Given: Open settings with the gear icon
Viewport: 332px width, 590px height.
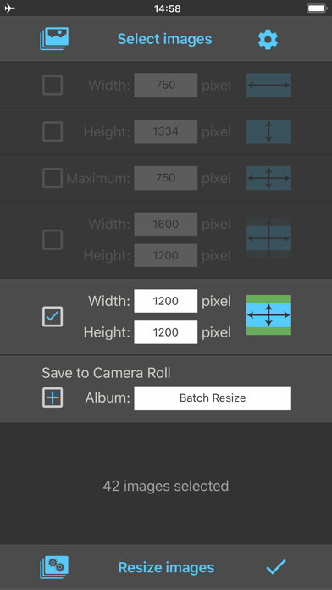Looking at the screenshot, I should [268, 40].
